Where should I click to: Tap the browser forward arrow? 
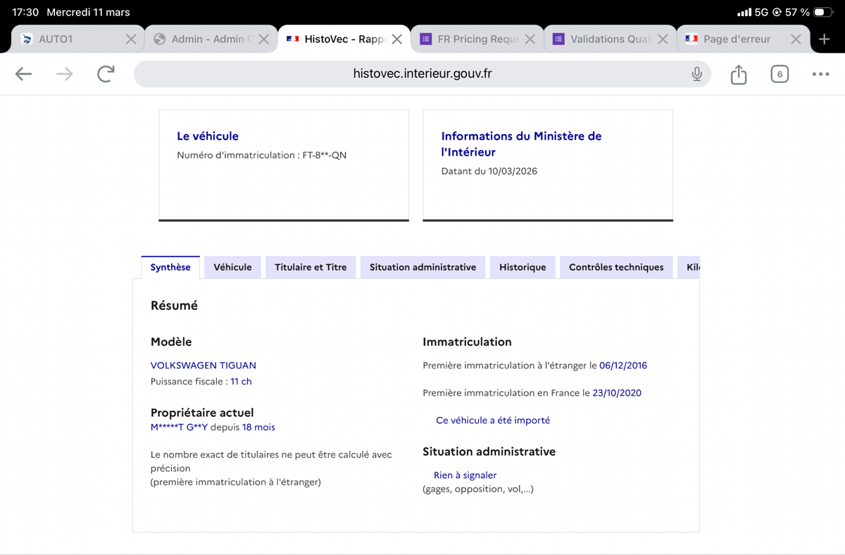click(x=65, y=74)
